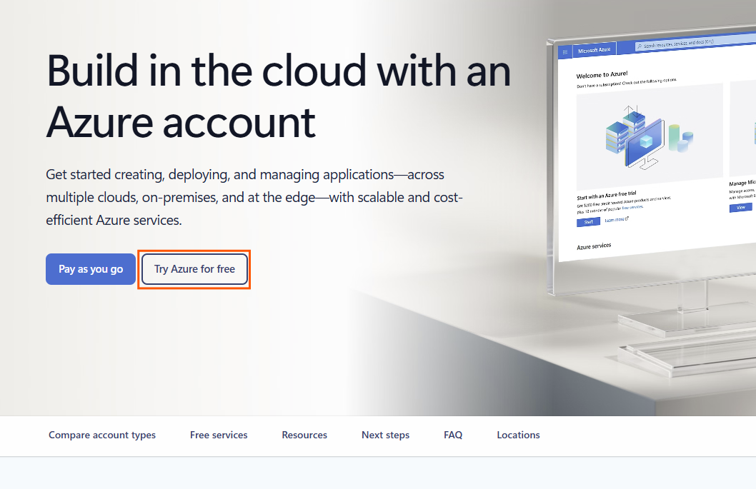Click the Pay as you go button

coord(91,269)
